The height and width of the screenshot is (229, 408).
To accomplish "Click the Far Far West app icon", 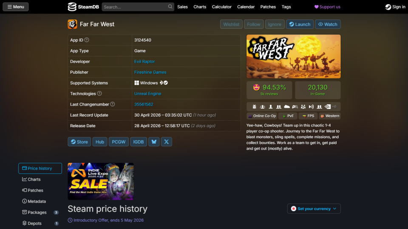I will [x=72, y=24].
